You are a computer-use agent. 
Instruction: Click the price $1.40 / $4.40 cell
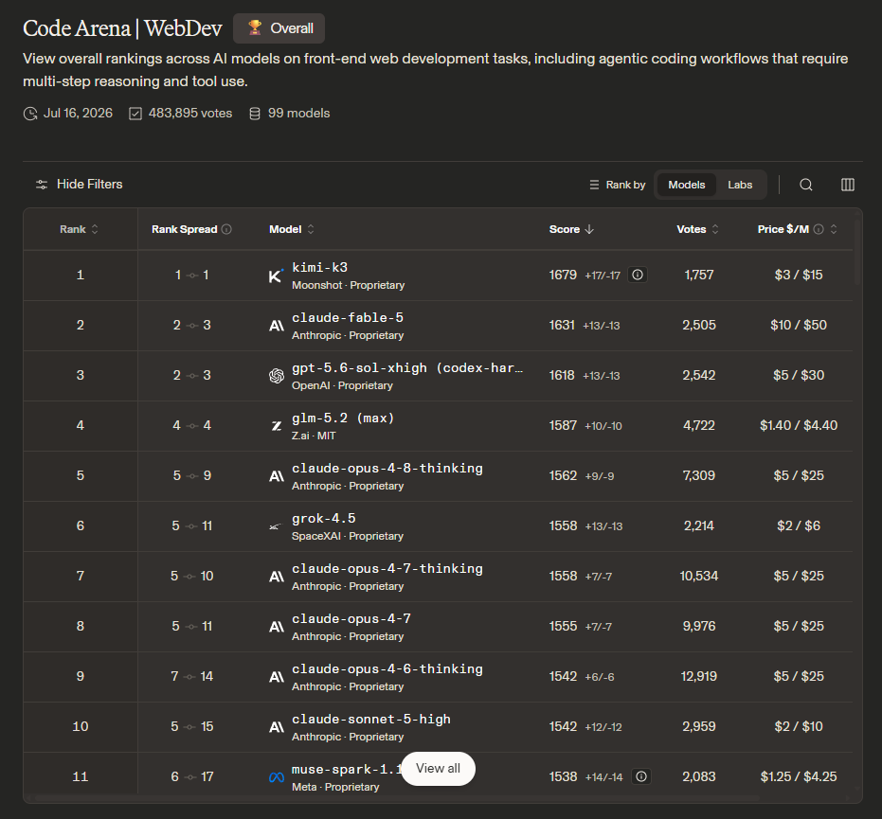click(x=799, y=425)
